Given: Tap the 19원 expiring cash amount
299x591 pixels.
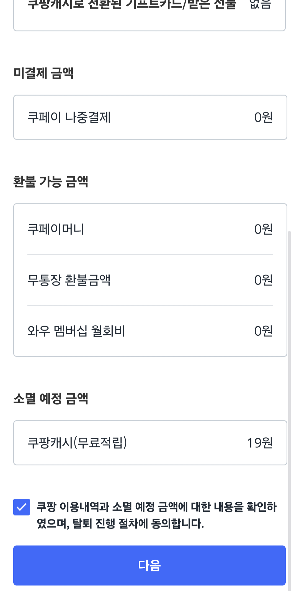Looking at the screenshot, I should (260, 443).
